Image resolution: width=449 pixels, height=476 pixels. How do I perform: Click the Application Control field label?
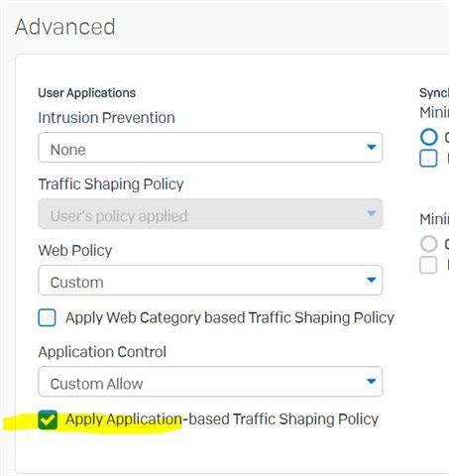click(x=102, y=352)
